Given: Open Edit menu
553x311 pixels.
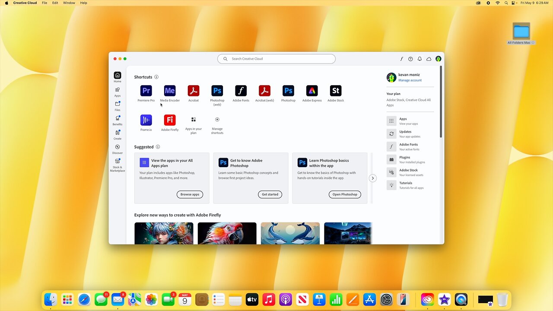Looking at the screenshot, I should point(55,3).
